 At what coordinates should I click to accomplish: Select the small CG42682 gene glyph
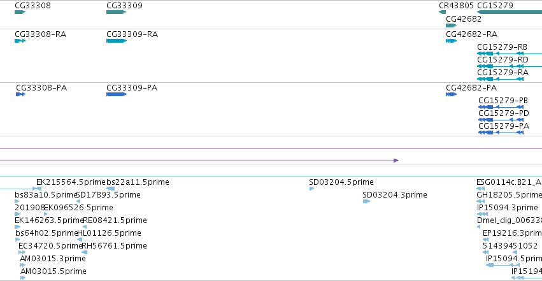point(452,25)
